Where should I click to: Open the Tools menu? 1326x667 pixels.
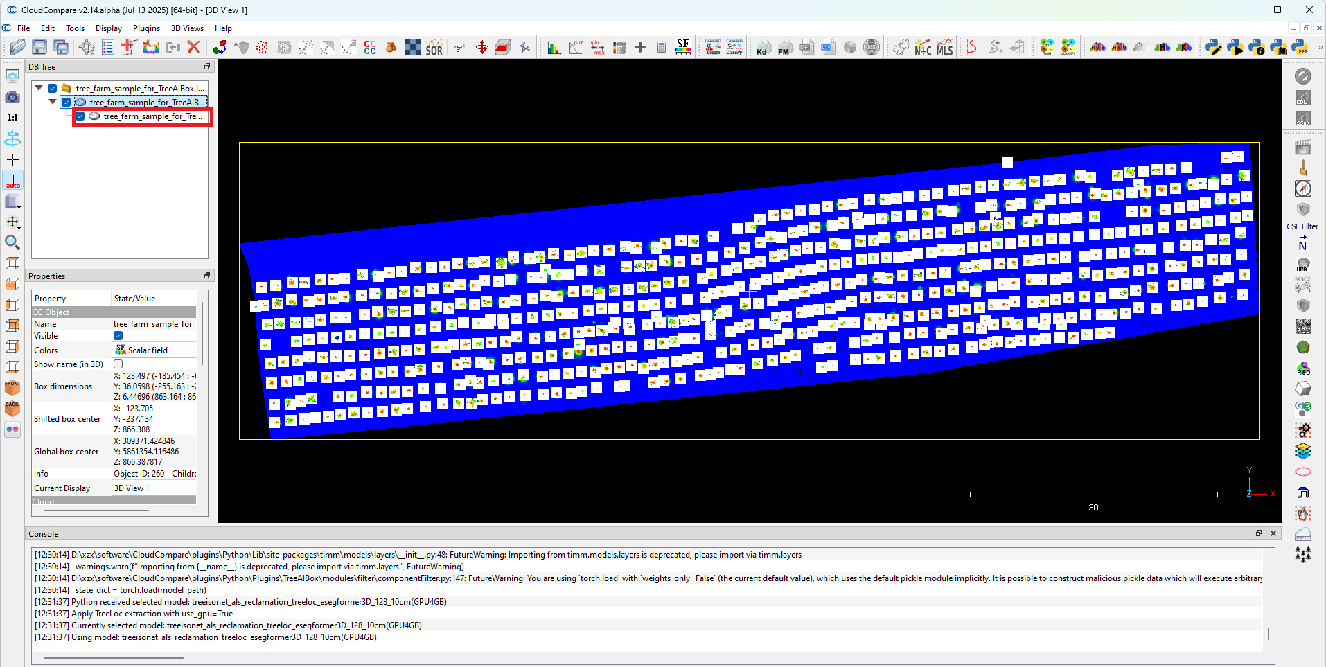tap(75, 28)
